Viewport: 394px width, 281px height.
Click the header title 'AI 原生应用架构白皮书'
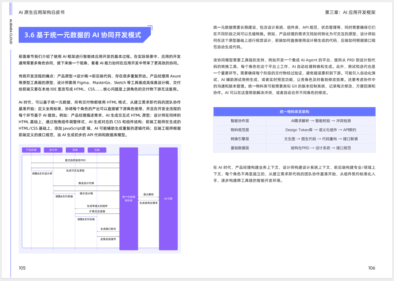(x=42, y=12)
